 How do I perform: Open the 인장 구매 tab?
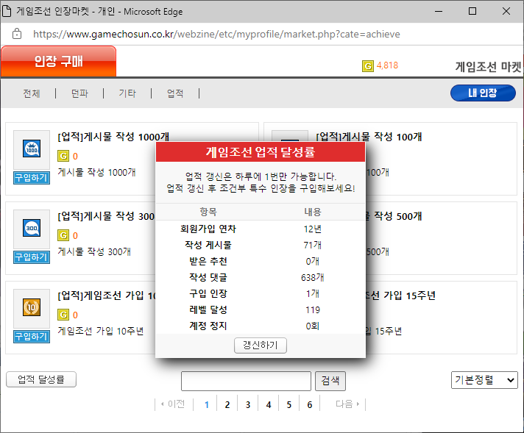click(x=58, y=62)
